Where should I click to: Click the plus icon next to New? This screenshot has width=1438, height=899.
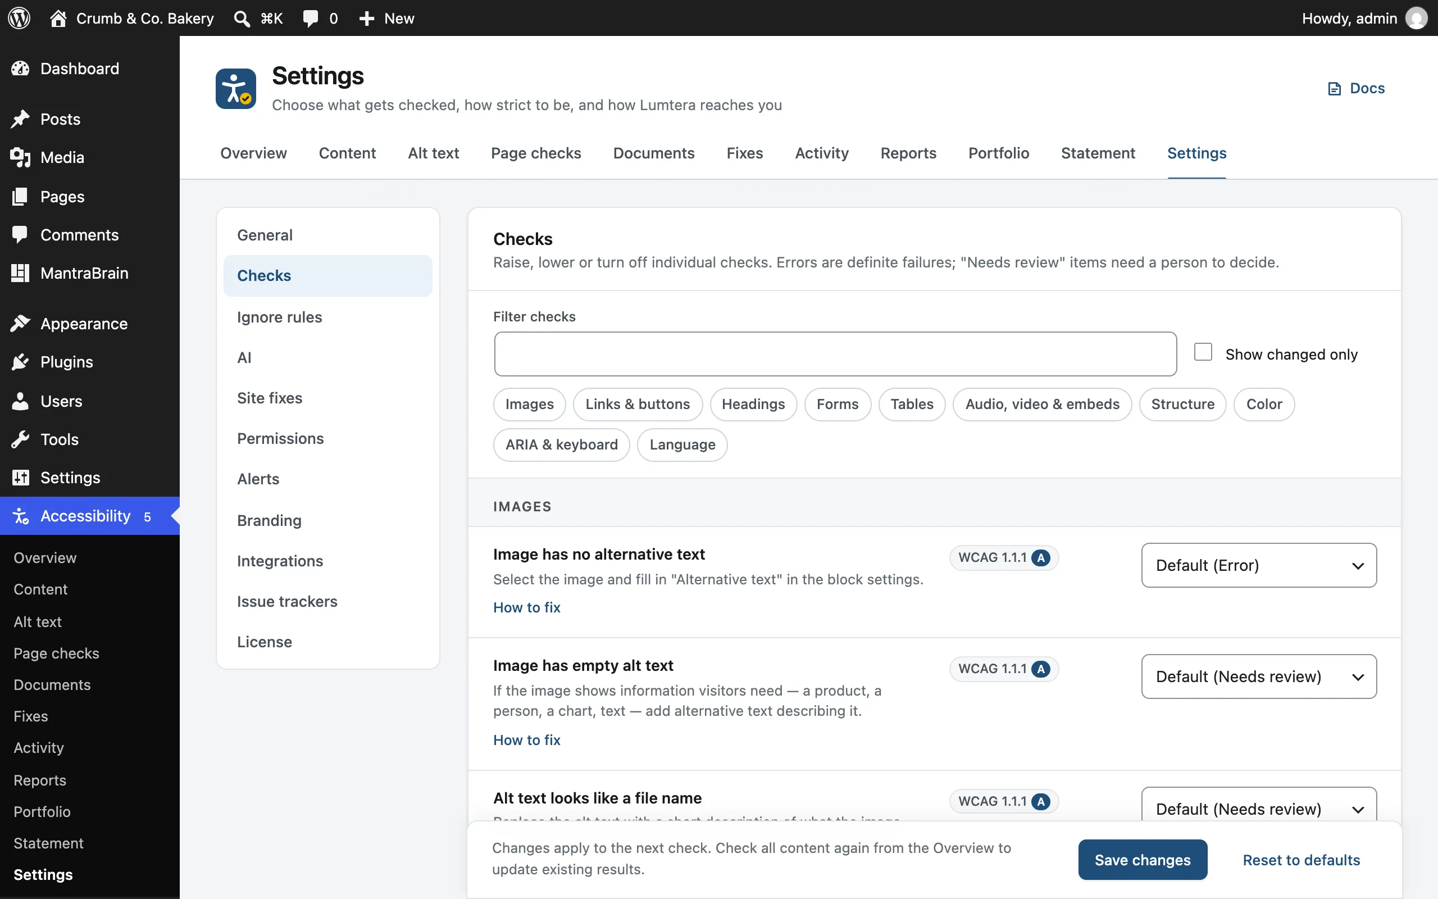[367, 19]
